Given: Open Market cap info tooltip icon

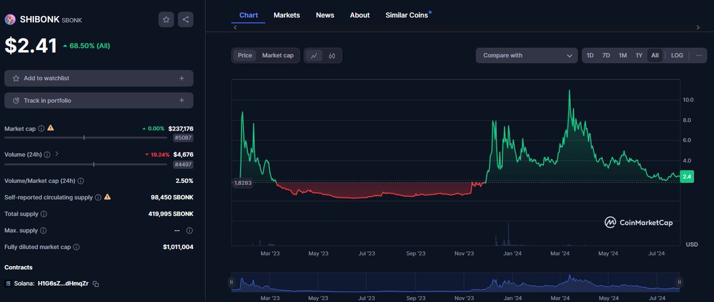Looking at the screenshot, I should (42, 128).
